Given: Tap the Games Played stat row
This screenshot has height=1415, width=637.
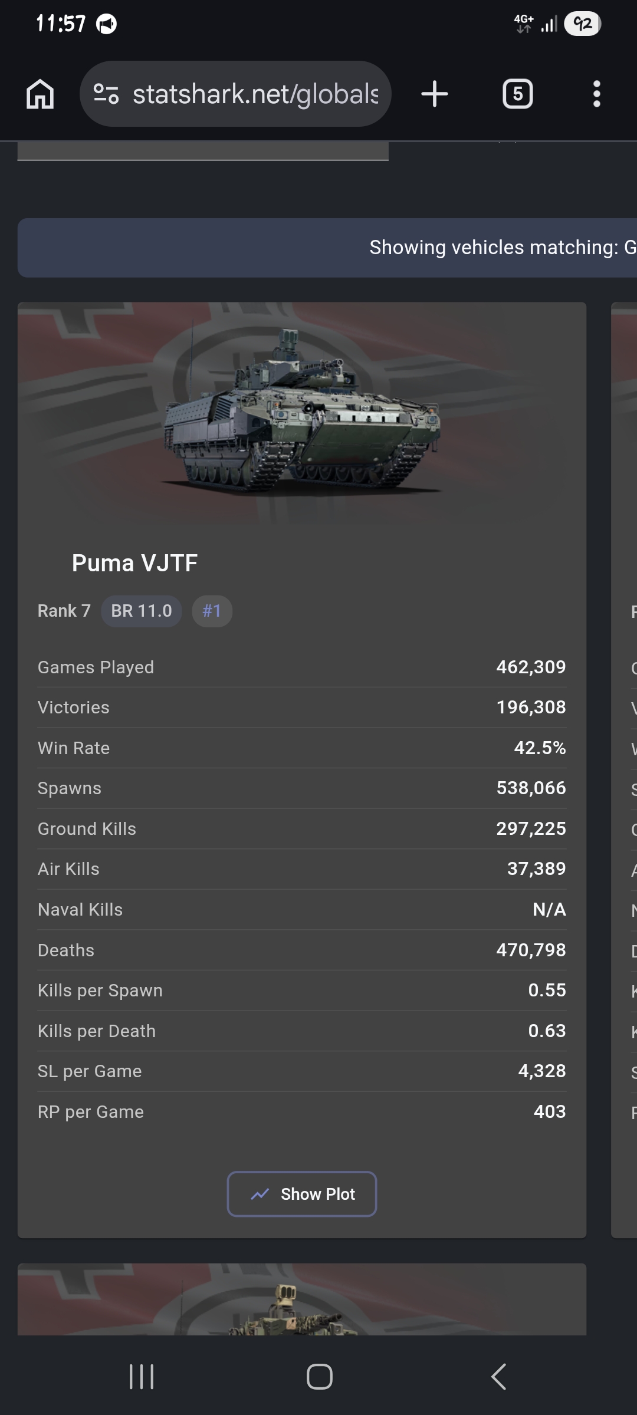Looking at the screenshot, I should (x=302, y=667).
